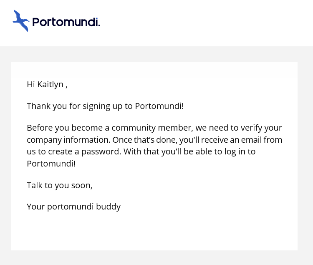Click the blue bird logo icon
This screenshot has height=265, width=313.
(x=21, y=21)
